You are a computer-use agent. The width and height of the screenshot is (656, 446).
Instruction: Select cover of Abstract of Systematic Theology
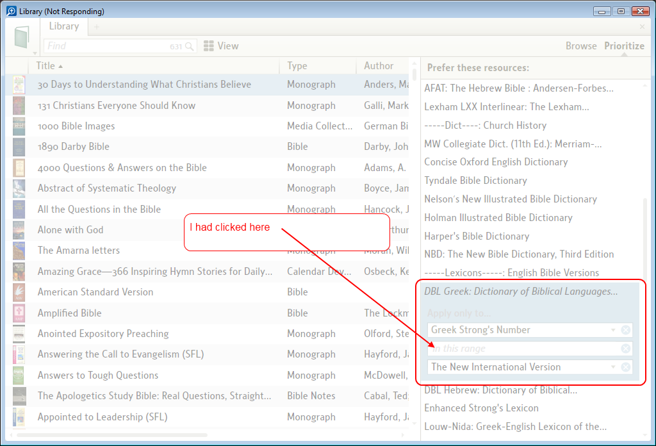tap(19, 188)
